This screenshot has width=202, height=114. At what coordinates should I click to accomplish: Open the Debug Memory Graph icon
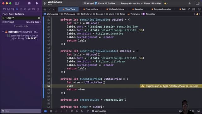(77, 111)
